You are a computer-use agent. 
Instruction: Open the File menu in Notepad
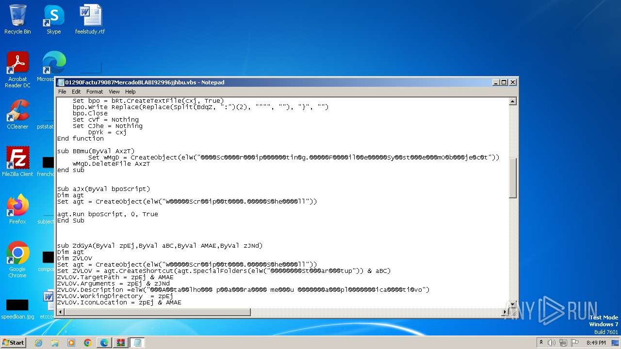click(62, 92)
